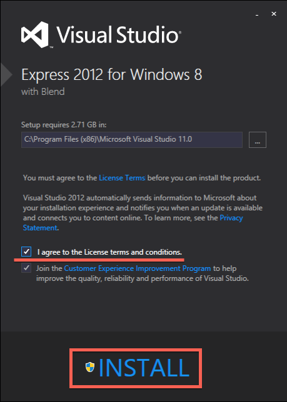Click the 'Express 2012 for Windows 8' heading
This screenshot has height=402, width=287.
tap(112, 75)
